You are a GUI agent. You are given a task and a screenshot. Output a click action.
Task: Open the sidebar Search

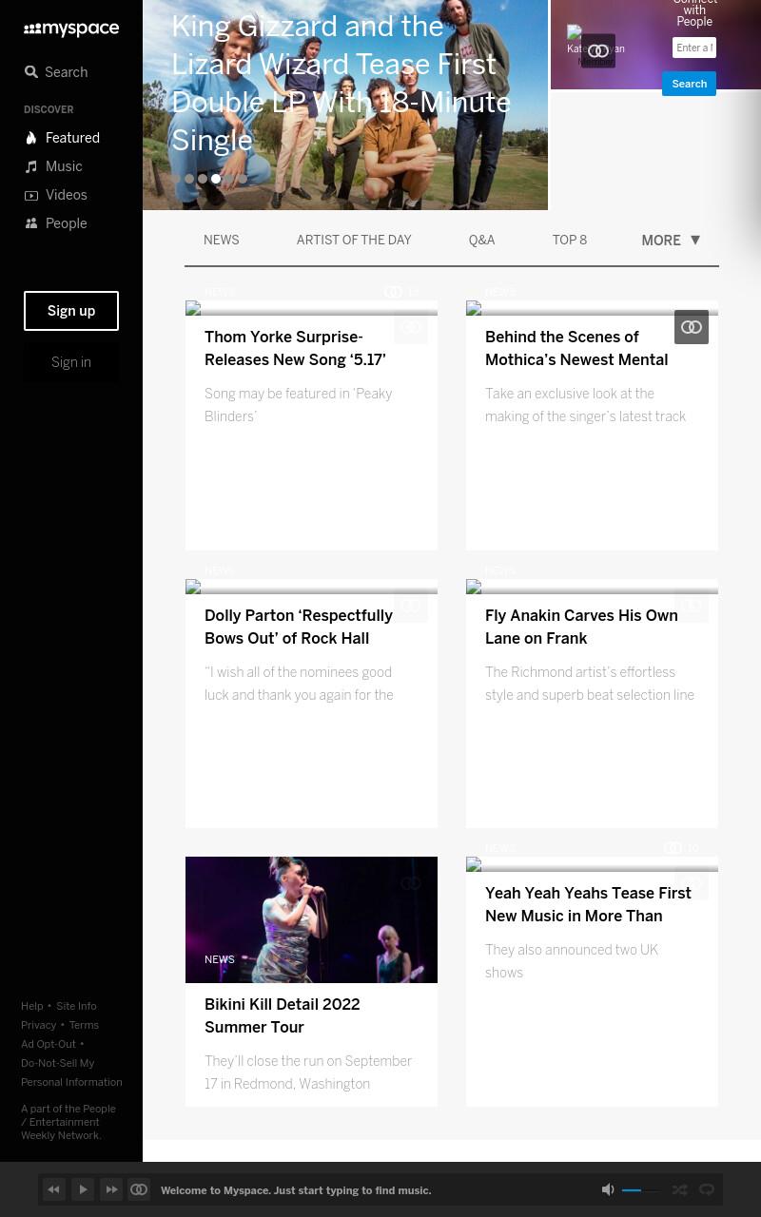[x=56, y=72]
